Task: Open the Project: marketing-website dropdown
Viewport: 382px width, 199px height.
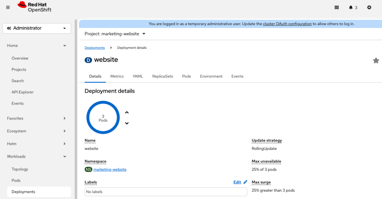Action: 115,34
